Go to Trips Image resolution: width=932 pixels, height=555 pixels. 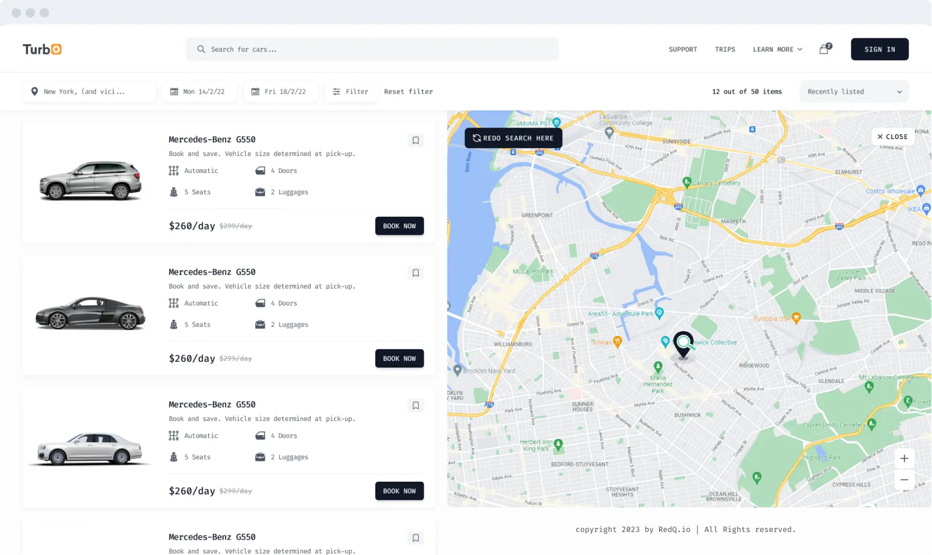pyautogui.click(x=725, y=49)
